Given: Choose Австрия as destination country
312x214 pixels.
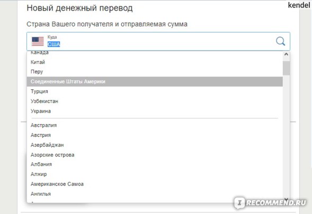Looking at the screenshot, I should (155, 135).
